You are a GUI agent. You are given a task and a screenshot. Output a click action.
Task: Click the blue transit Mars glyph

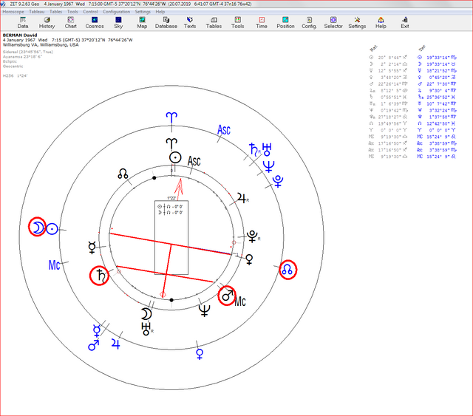pyautogui.click(x=94, y=345)
